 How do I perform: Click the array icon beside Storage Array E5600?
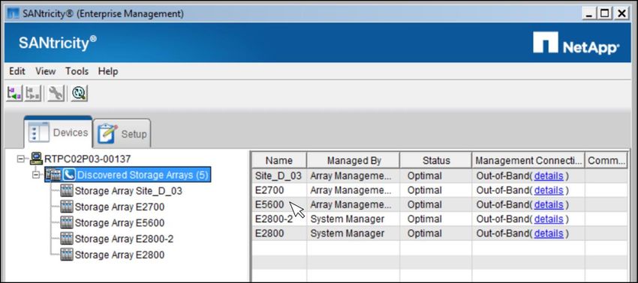(x=66, y=222)
